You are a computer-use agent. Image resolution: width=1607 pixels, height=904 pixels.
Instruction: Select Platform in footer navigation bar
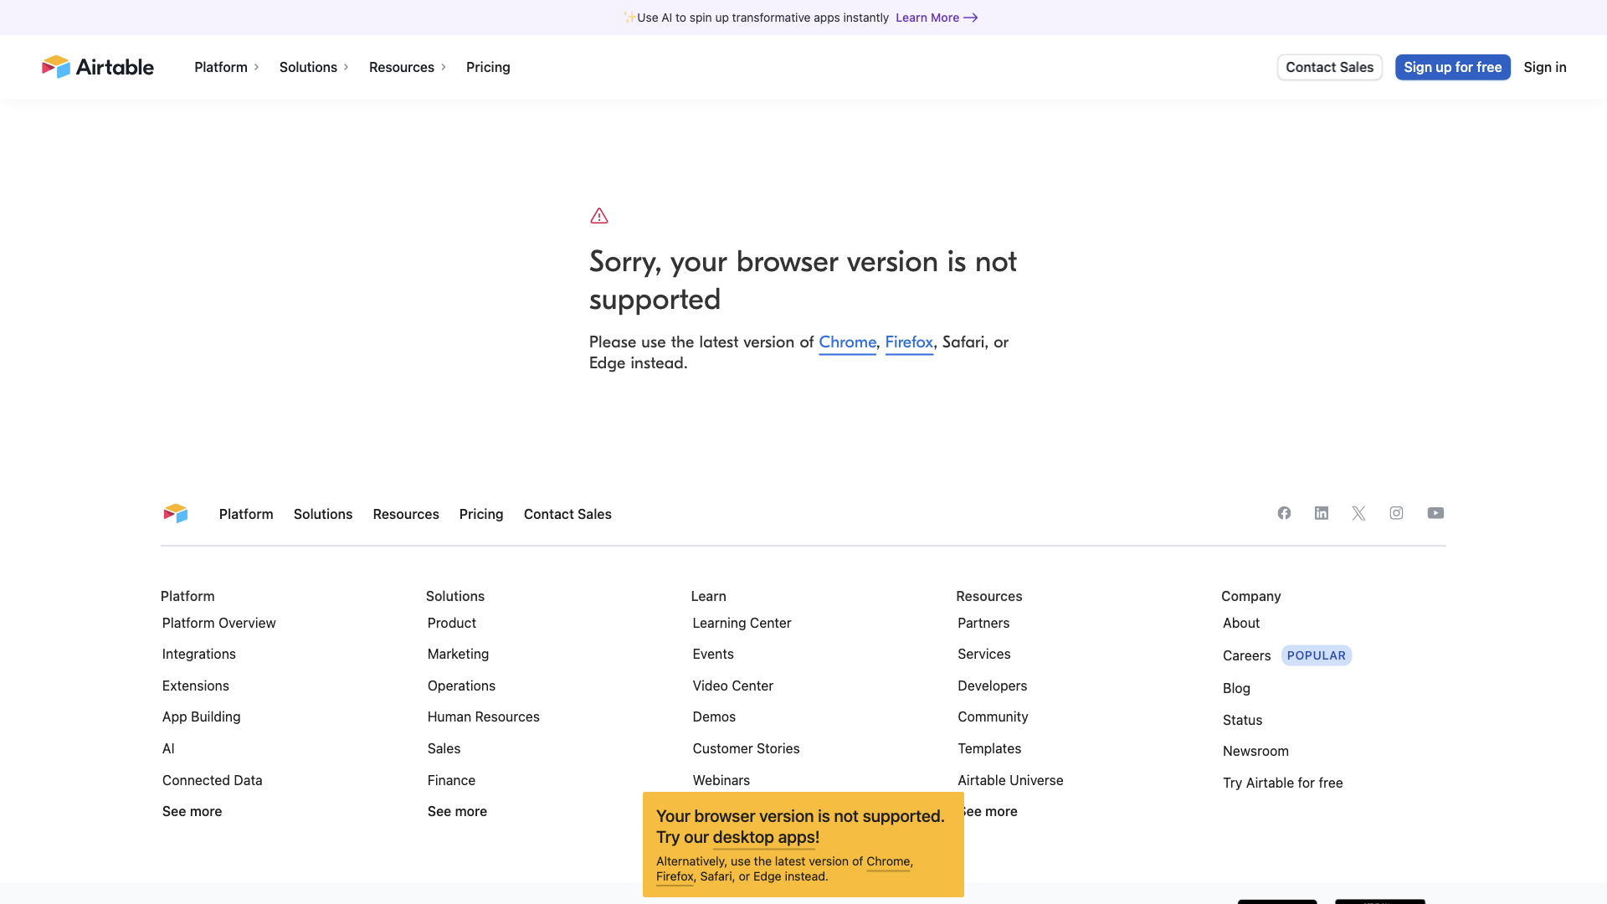pyautogui.click(x=246, y=514)
